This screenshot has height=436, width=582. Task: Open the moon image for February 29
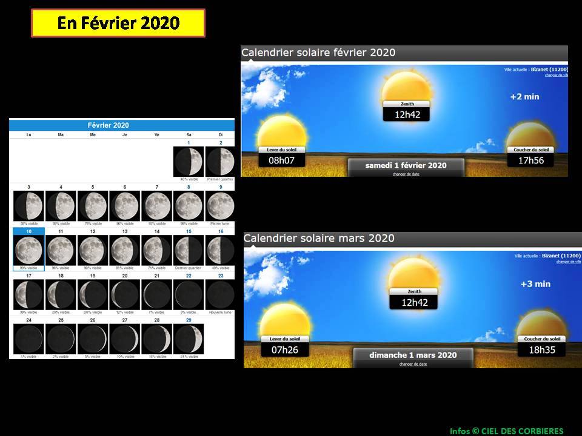[189, 339]
